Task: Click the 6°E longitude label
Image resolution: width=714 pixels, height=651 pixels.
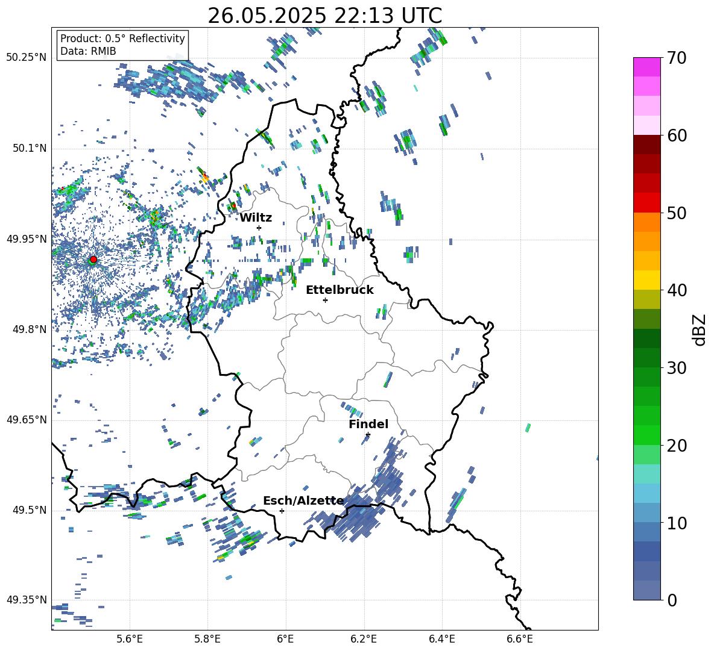Action: (285, 639)
